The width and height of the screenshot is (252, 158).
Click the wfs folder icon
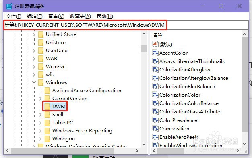(41, 75)
